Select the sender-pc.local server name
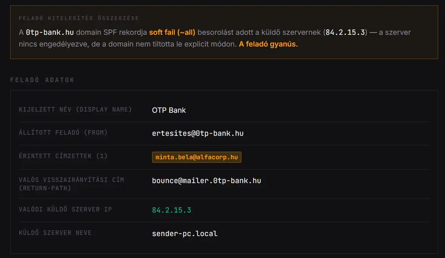This screenshot has width=445, height=258. click(185, 233)
